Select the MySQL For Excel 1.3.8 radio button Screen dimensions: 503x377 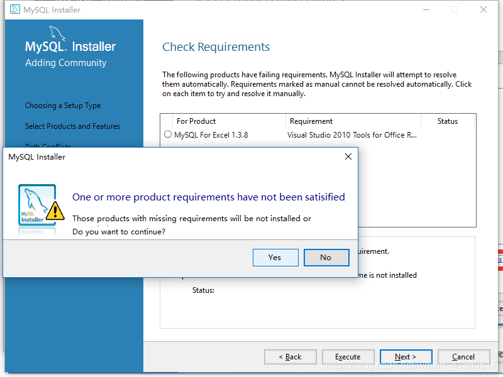tap(168, 134)
